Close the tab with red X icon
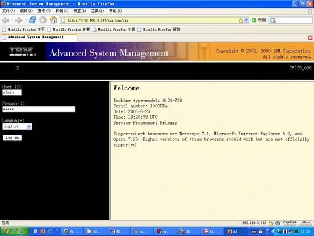 (310, 38)
